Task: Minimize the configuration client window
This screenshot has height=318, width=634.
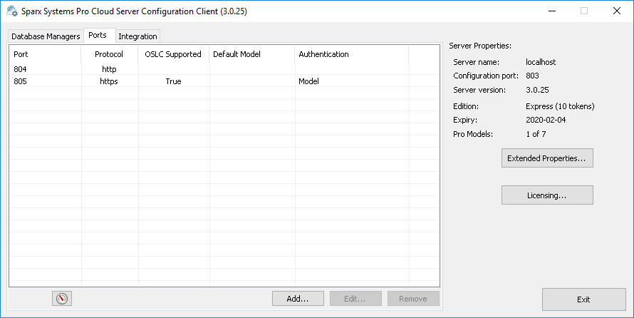Action: [551, 11]
